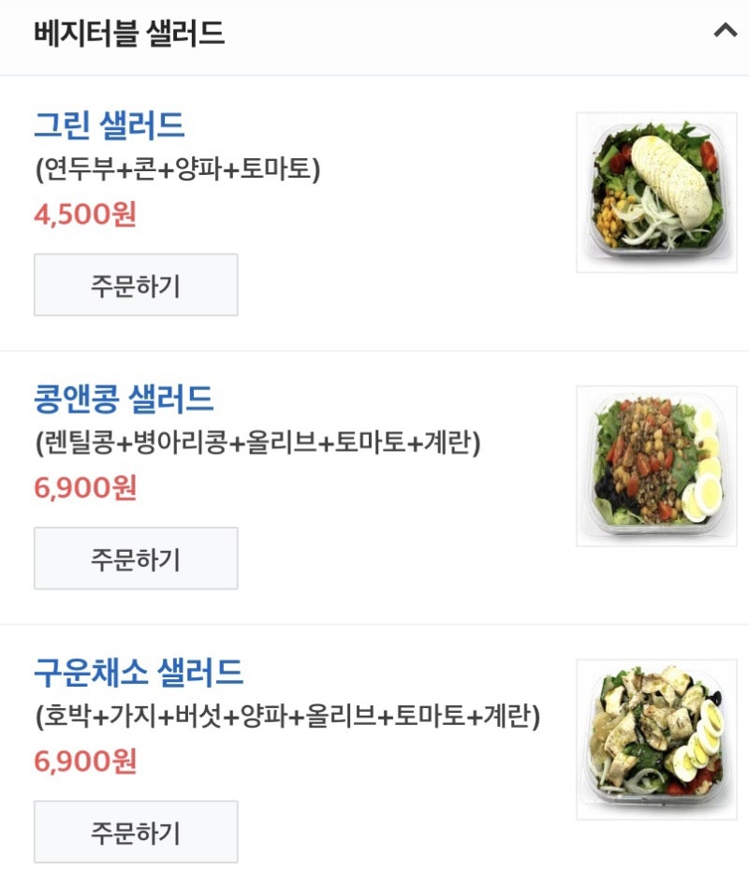
Task: Click the 연두부+콘+양파+토마토 ingredient line
Action: click(x=178, y=168)
